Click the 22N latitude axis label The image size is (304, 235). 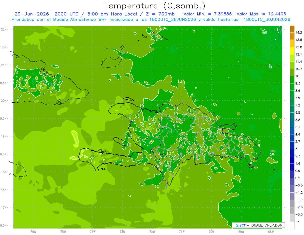tap(4, 29)
